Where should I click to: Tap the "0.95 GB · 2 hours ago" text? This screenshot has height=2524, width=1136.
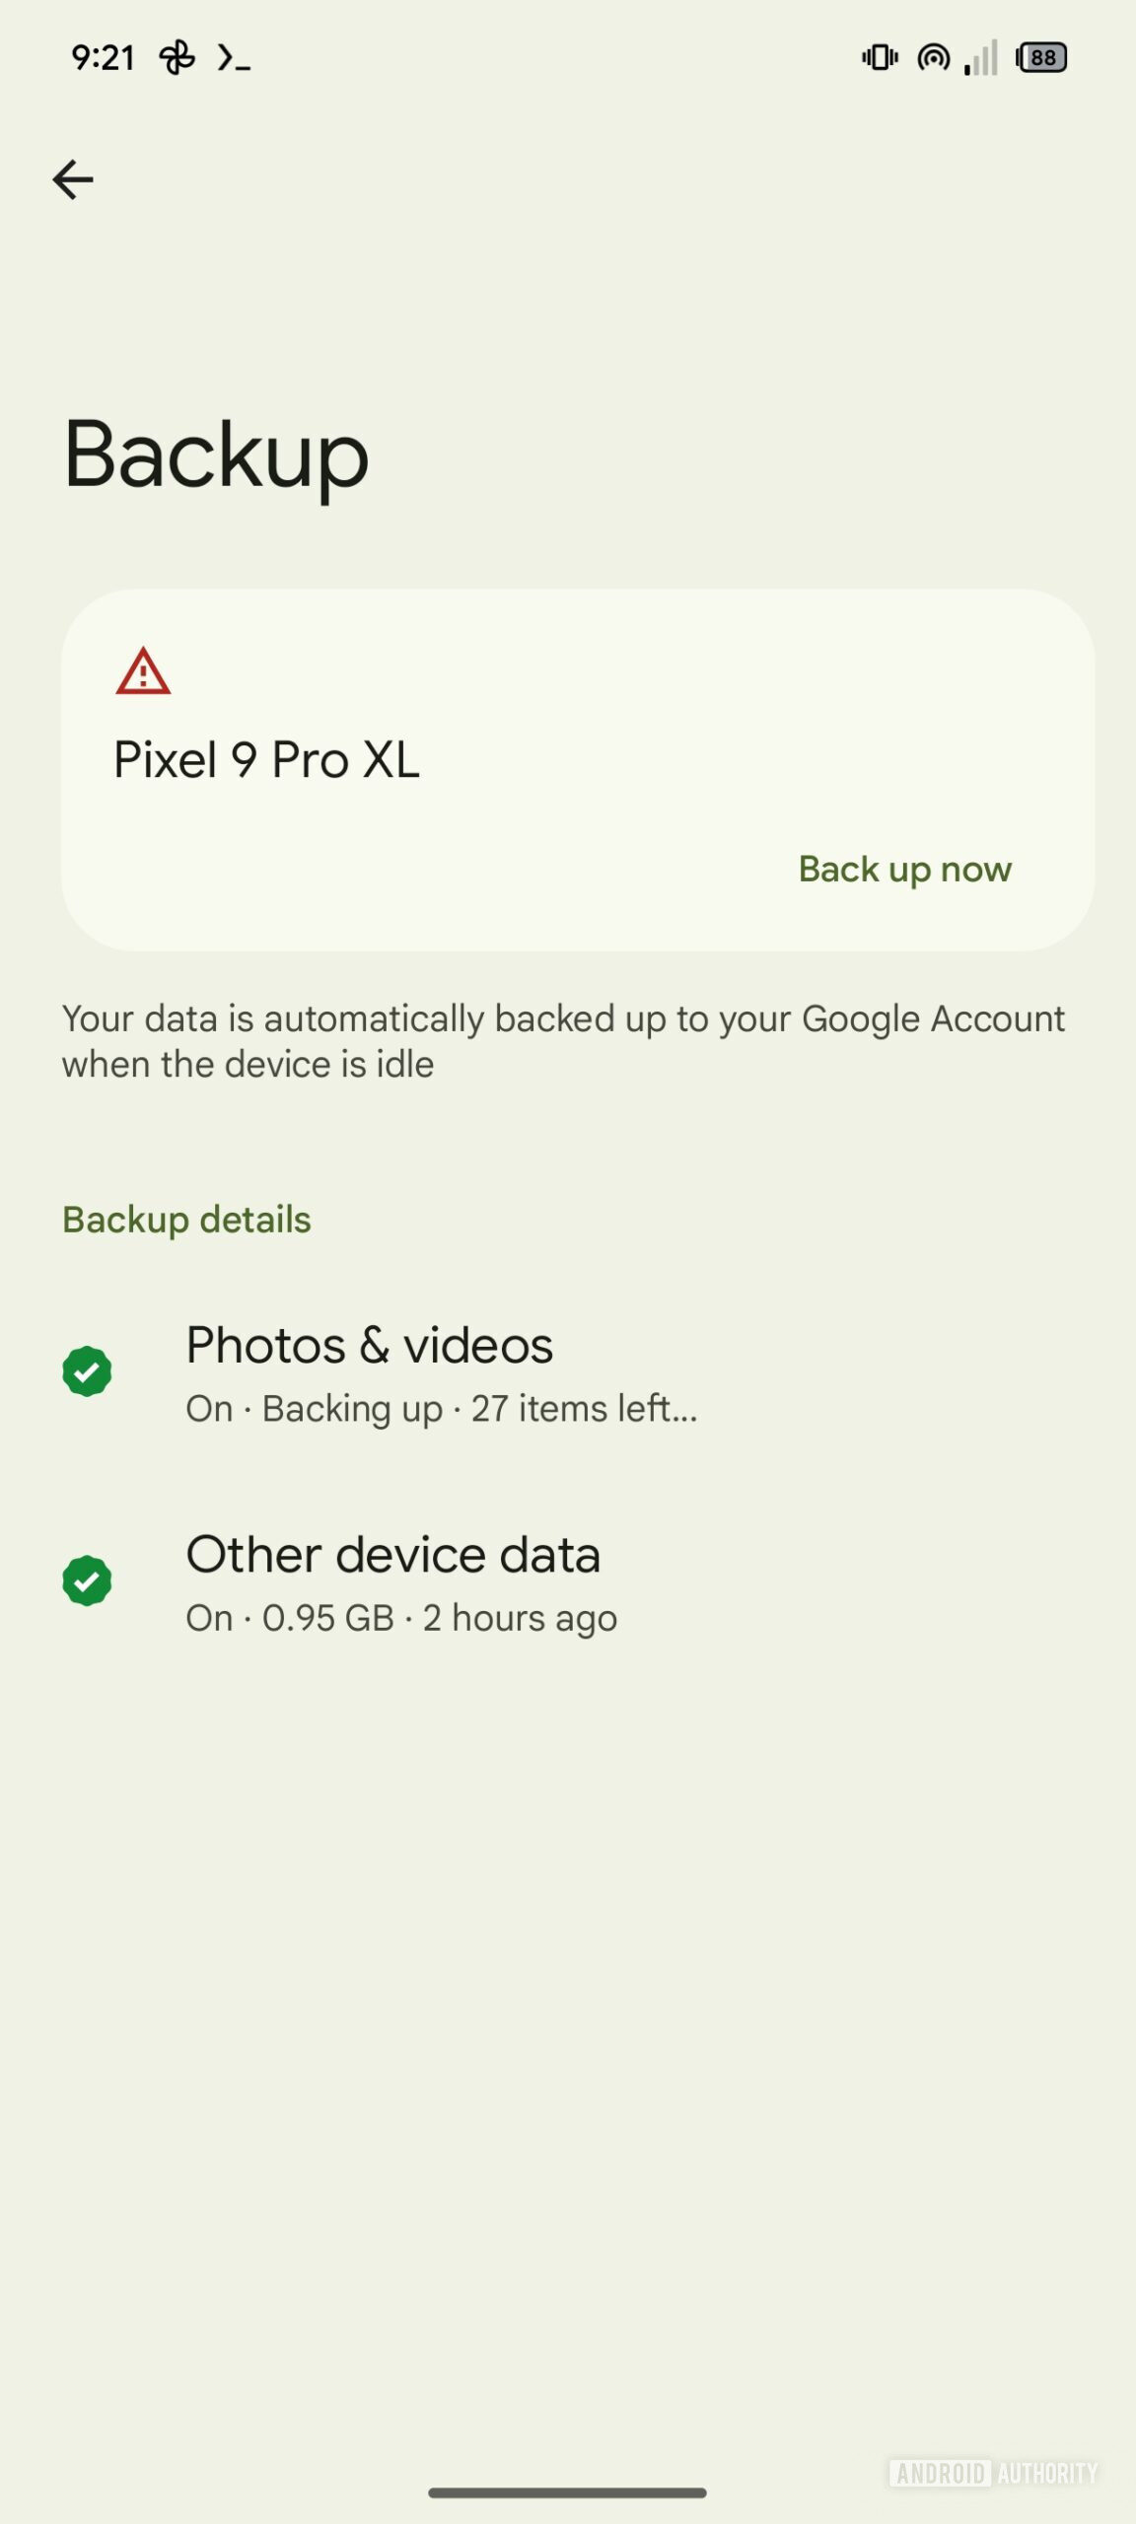click(440, 1618)
